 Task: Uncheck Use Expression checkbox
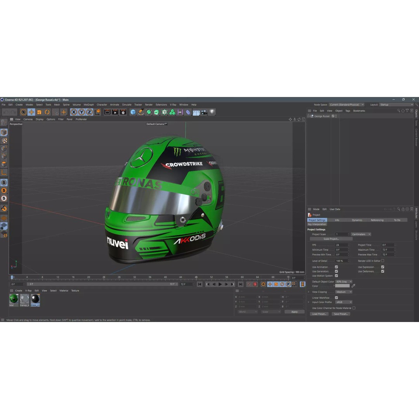point(383,267)
